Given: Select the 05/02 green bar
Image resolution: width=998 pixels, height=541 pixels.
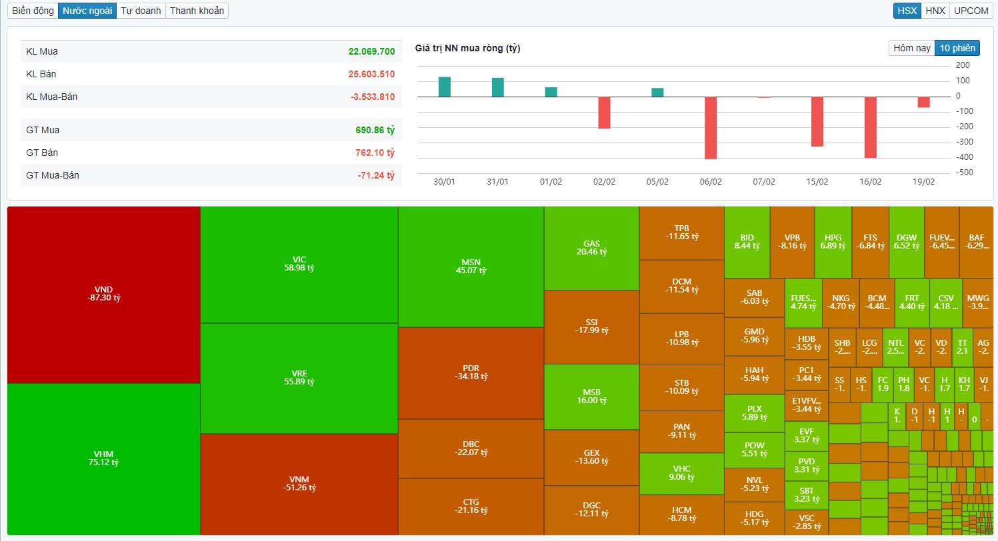Looking at the screenshot, I should pos(658,93).
